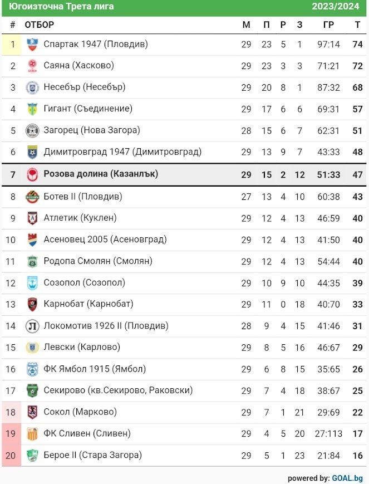Click the 2023/2024 season label
Image resolution: width=369 pixels, height=484 pixels.
(x=336, y=6)
